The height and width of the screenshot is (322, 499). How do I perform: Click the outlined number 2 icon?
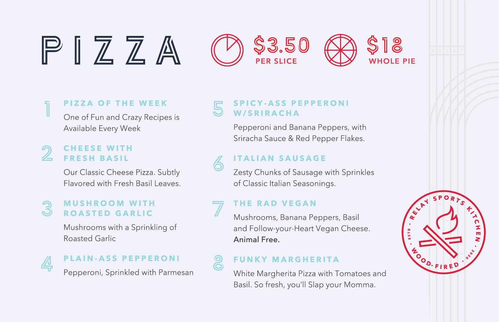pyautogui.click(x=47, y=153)
